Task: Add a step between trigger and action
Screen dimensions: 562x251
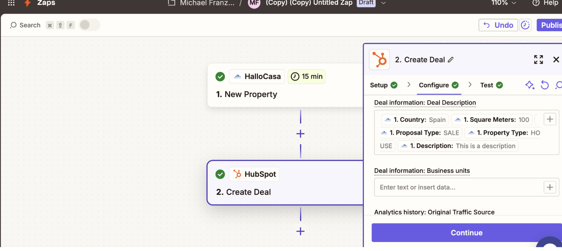Action: tap(300, 134)
